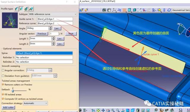Click the orange grid work-on-support icon
This screenshot has height=112, width=190.
(x=124, y=10)
